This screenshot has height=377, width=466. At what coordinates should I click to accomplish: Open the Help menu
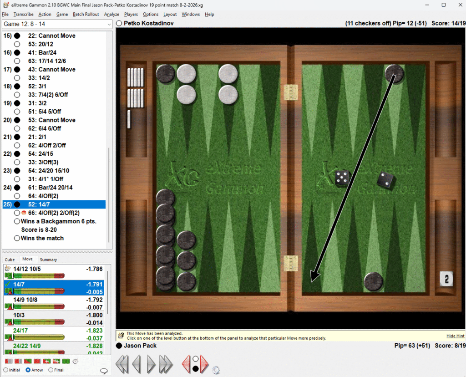coord(209,14)
